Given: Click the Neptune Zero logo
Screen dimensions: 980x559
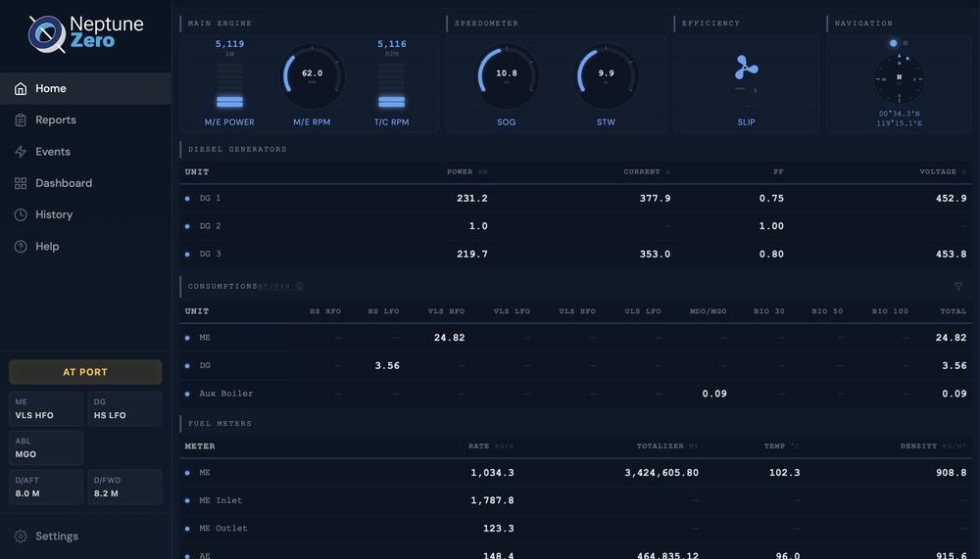Looking at the screenshot, I should (x=85, y=33).
